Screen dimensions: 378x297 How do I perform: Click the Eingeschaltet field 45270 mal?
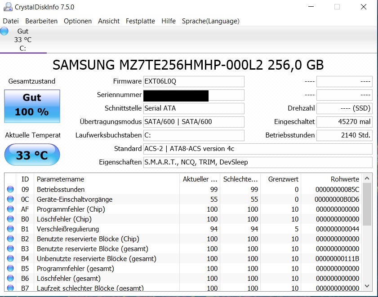(x=344, y=122)
